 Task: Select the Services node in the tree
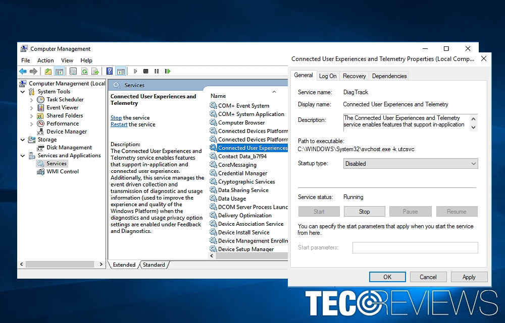tap(57, 164)
